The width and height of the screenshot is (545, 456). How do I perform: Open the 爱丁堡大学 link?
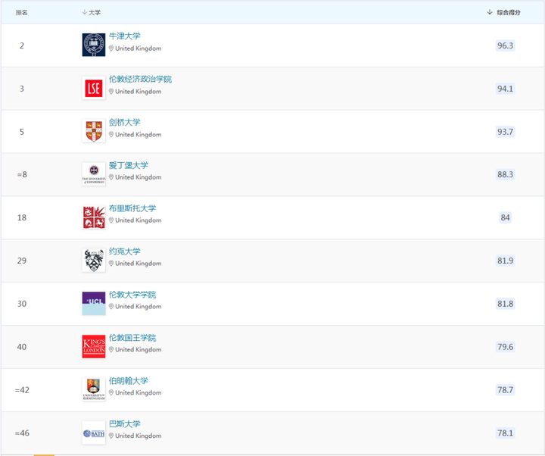pos(129,165)
